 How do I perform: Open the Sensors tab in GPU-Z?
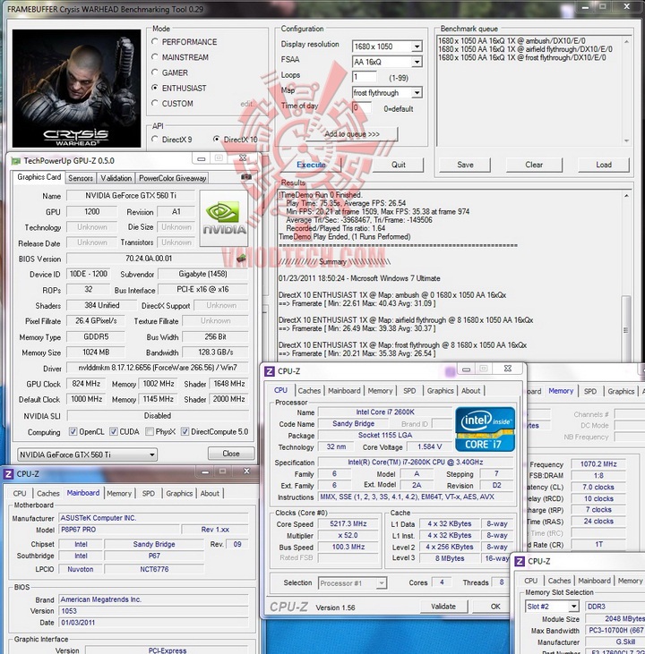pos(81,178)
